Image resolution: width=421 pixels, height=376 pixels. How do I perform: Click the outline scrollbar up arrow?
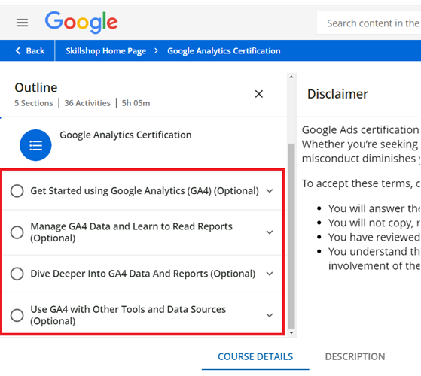(291, 77)
